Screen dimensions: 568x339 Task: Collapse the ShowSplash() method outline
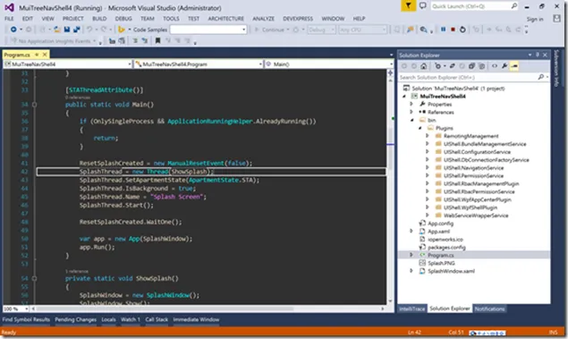coord(34,278)
